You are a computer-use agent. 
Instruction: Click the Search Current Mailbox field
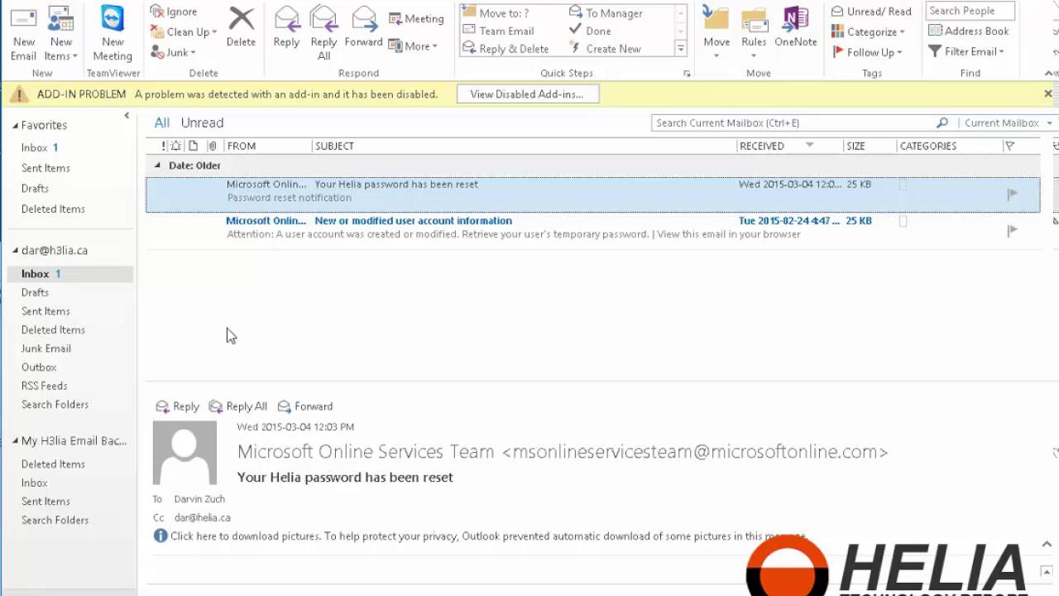click(793, 123)
